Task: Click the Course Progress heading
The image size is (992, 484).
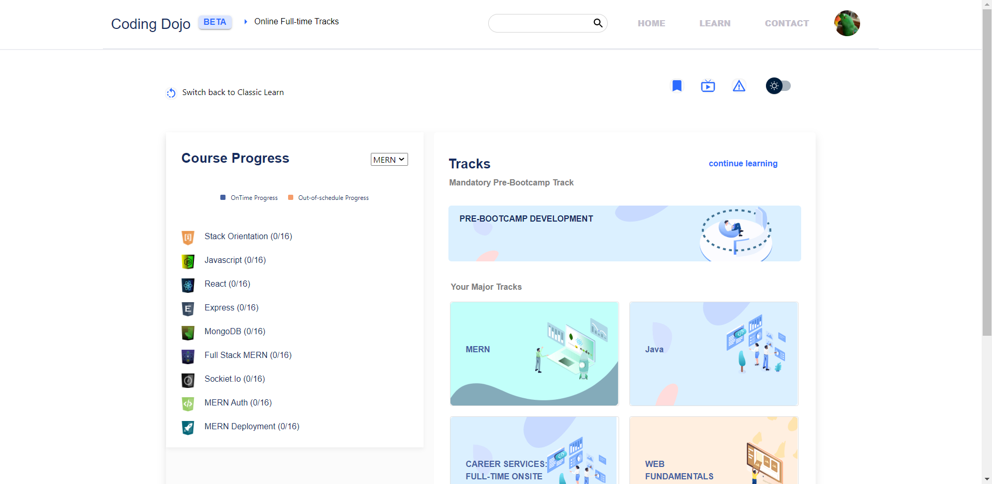Action: [235, 158]
